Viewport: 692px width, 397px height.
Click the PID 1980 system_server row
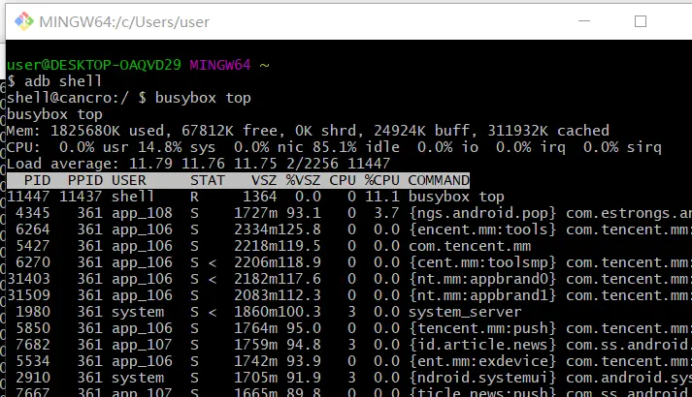[x=264, y=312]
